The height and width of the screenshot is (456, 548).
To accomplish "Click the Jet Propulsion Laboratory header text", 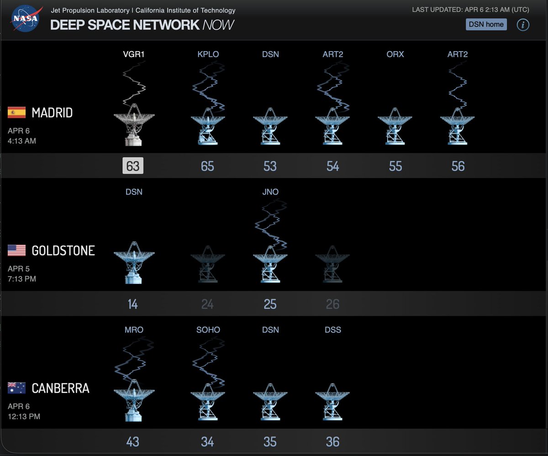I will click(143, 10).
